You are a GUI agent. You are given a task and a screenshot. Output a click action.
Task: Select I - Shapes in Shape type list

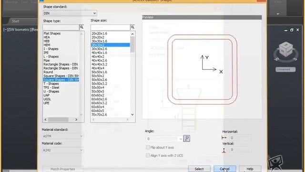pyautogui.click(x=51, y=49)
